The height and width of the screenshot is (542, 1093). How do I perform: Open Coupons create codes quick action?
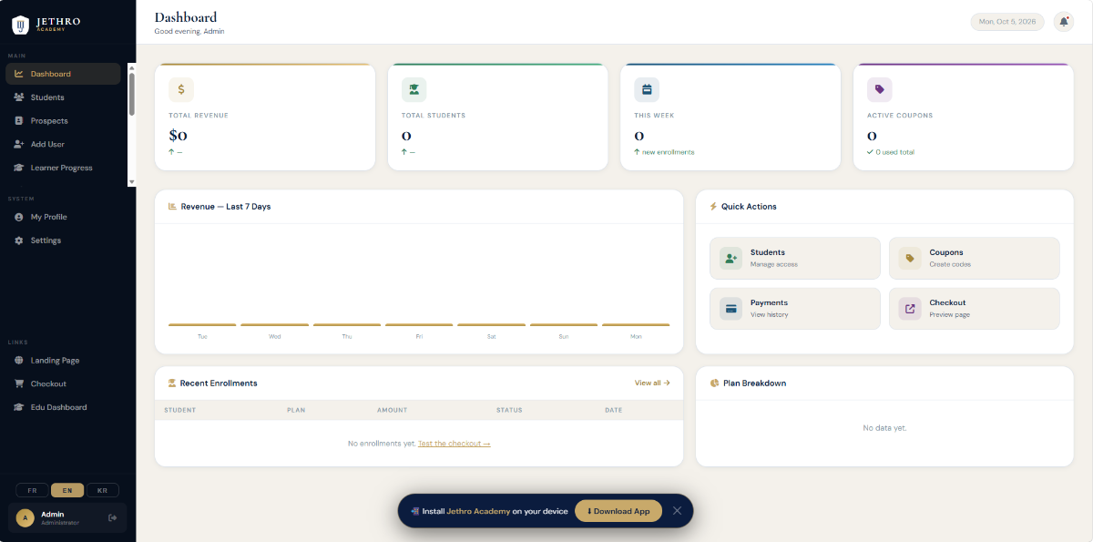coord(975,258)
